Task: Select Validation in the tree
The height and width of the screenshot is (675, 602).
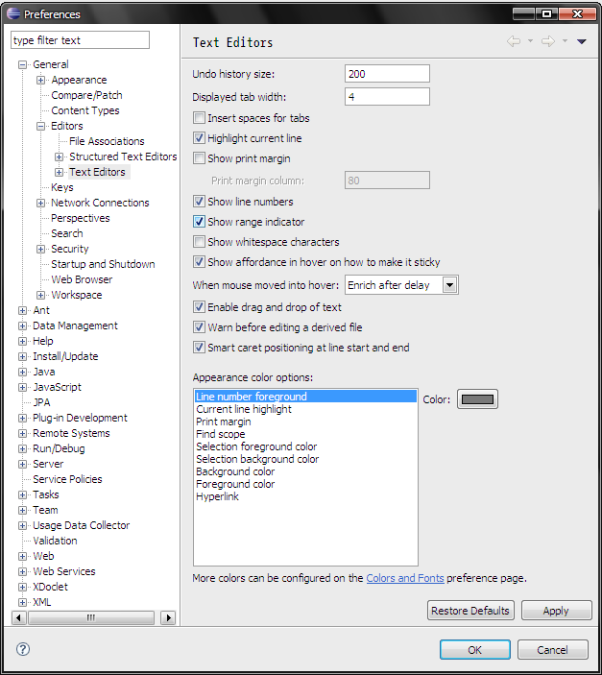Action: click(x=55, y=541)
